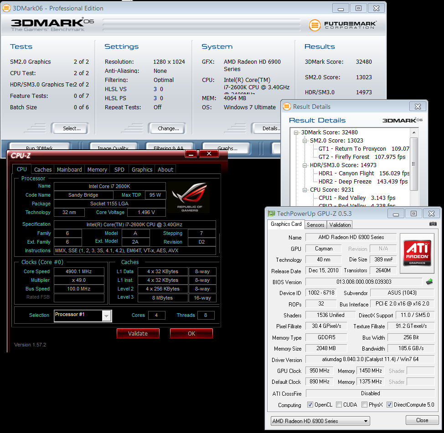Image resolution: width=444 pixels, height=433 pixels.
Task: Click the 3DMark06 title bar icon
Action: [7, 8]
